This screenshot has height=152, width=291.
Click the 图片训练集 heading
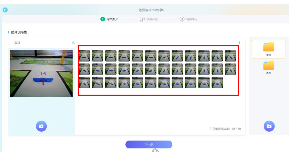[19, 32]
